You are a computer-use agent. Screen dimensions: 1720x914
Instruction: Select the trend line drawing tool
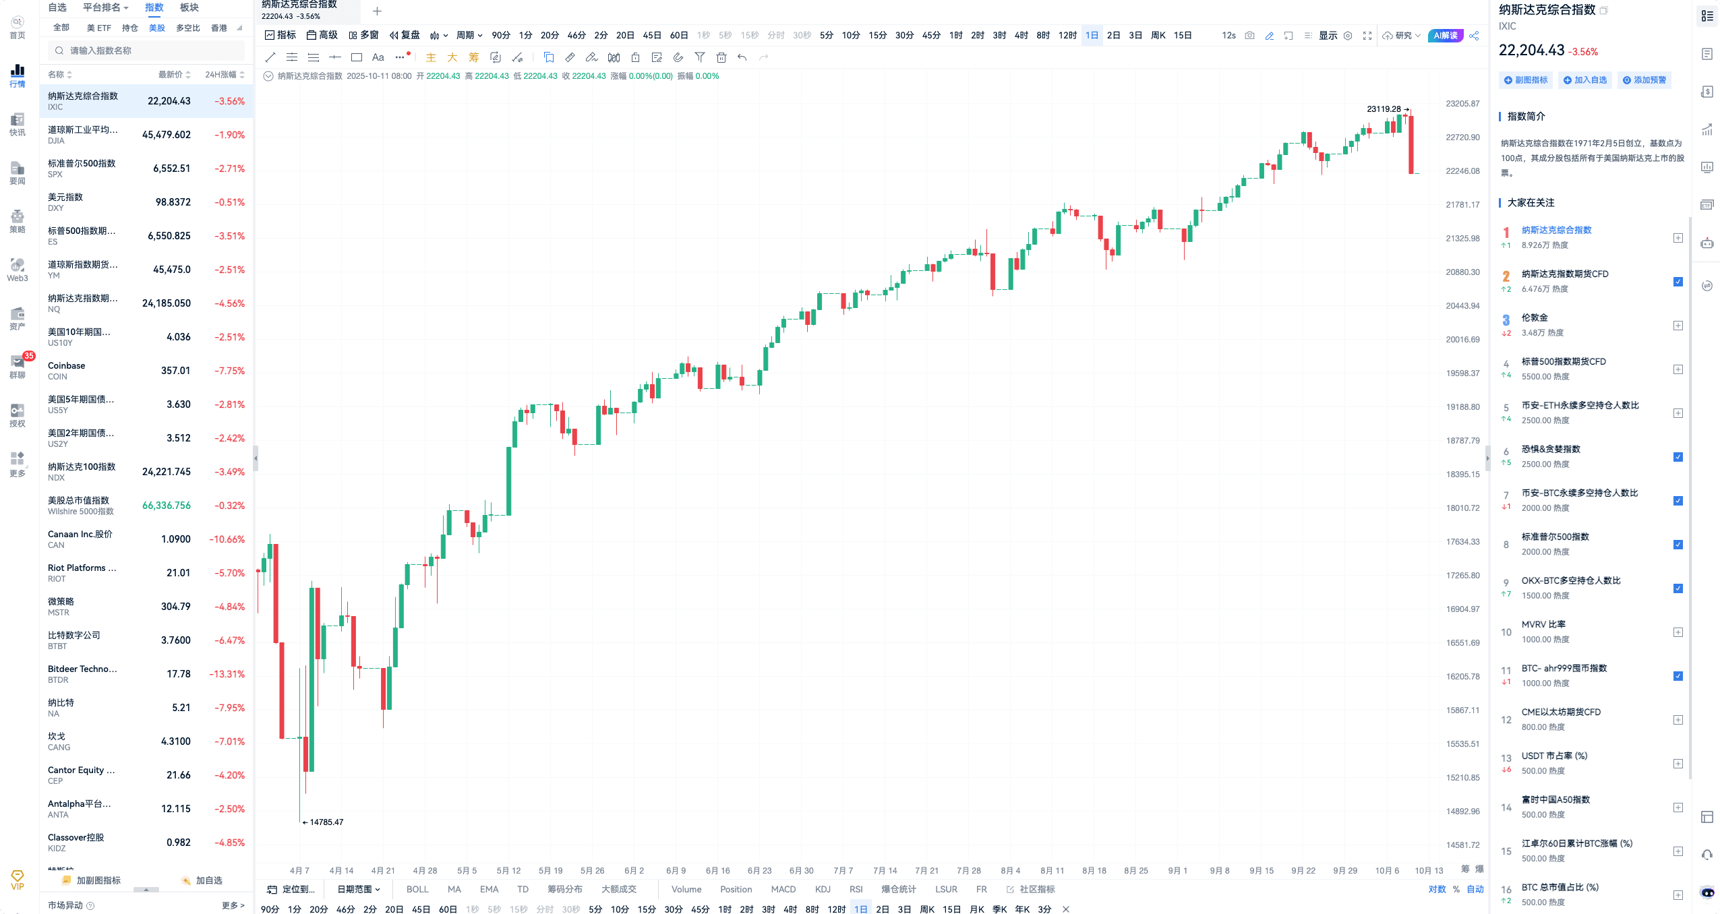click(270, 57)
